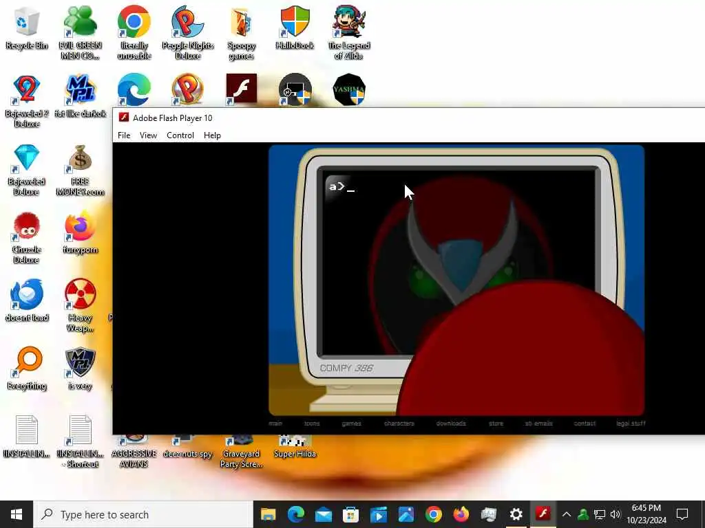Open Google Chrome from the taskbar

[434, 514]
